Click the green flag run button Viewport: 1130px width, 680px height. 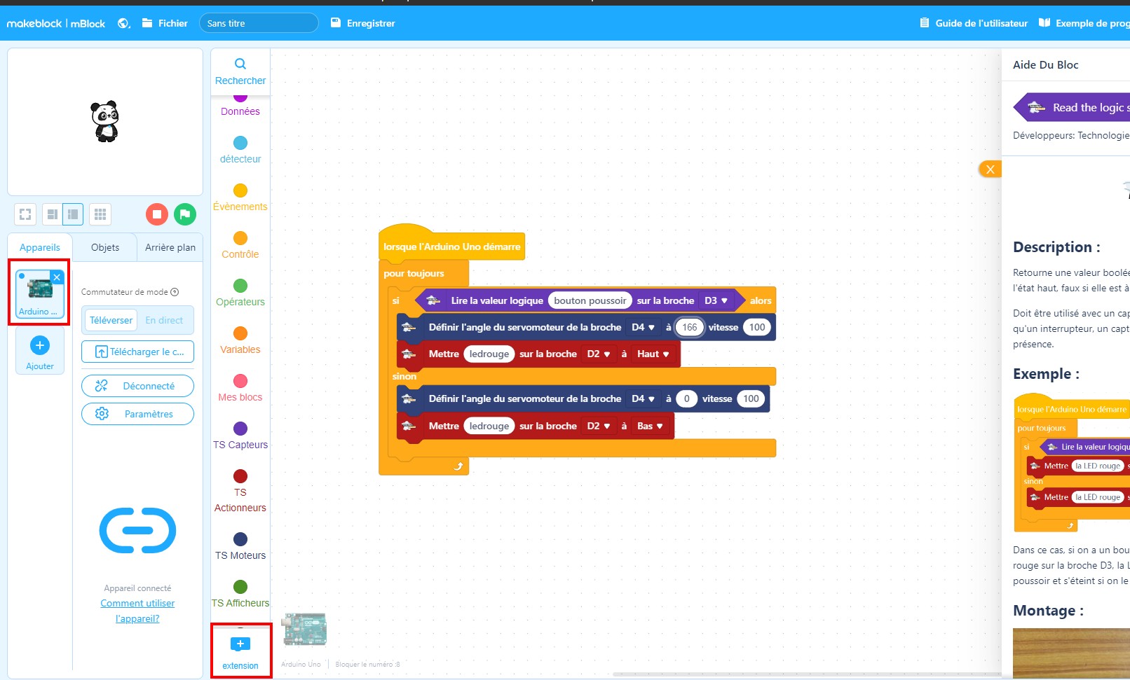click(x=185, y=214)
